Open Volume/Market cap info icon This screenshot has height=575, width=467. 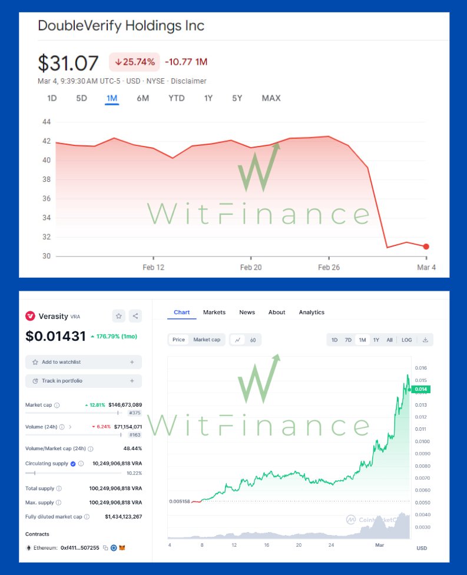[91, 448]
